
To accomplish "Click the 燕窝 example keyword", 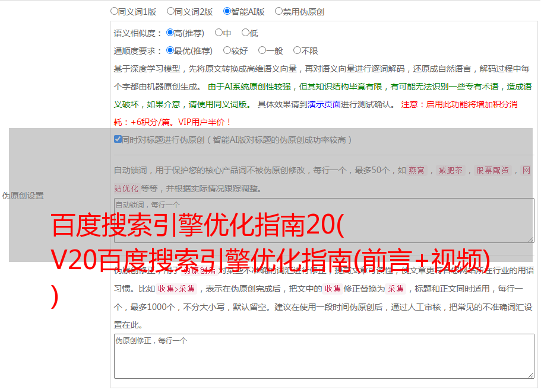I will pos(416,170).
